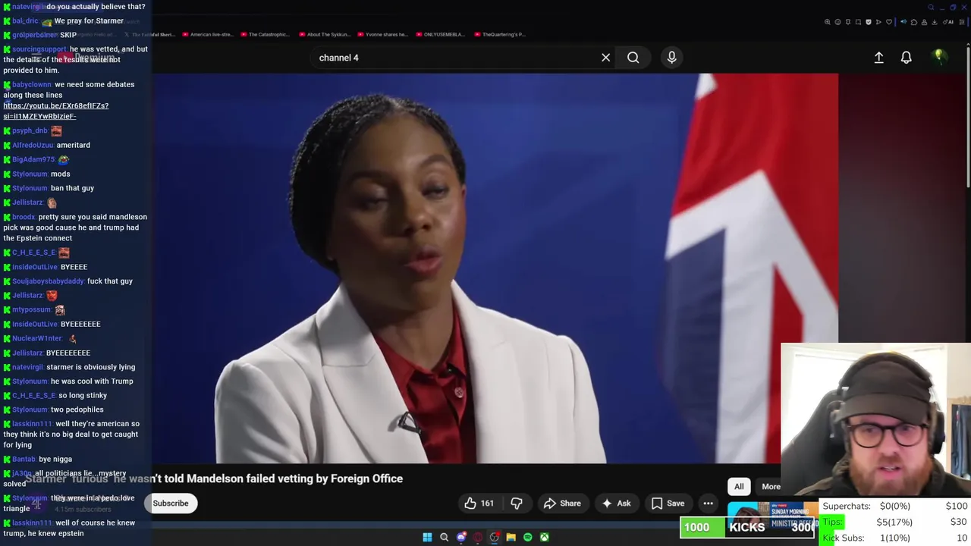Open more actions three-dot menu

708,504
